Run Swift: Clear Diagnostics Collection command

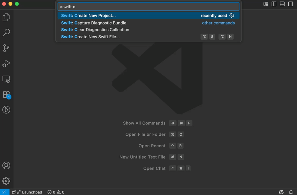[148, 30]
